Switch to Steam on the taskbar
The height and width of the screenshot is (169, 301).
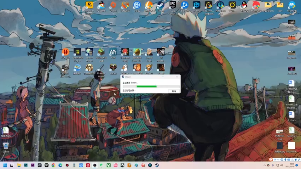(x=157, y=165)
